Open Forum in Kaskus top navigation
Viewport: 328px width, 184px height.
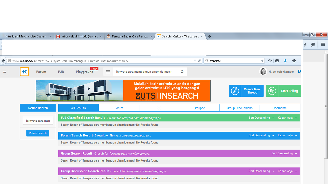click(x=41, y=72)
